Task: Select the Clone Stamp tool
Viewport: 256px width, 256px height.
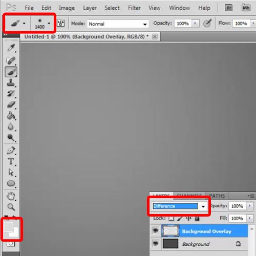Action: tap(11, 82)
